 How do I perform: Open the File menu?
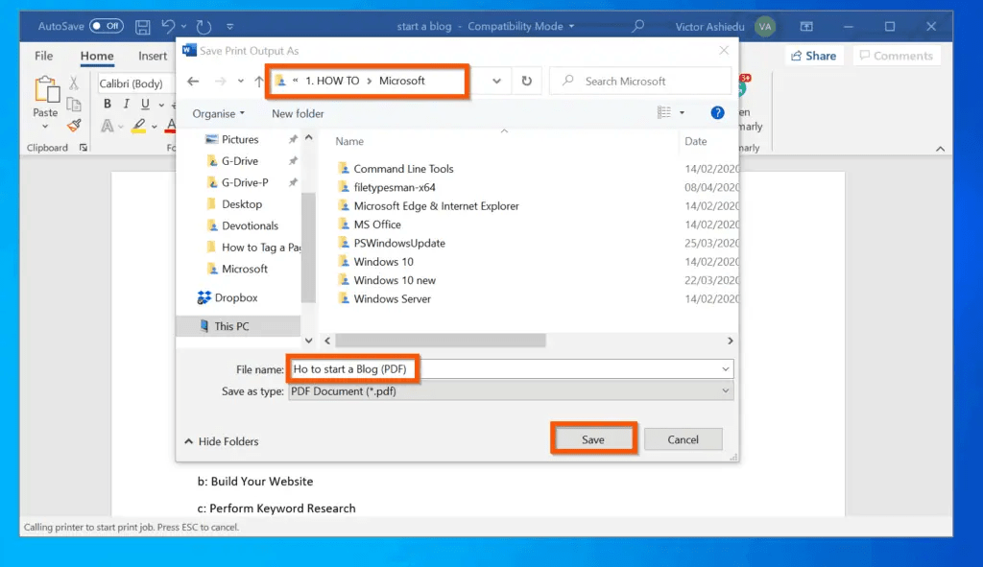(x=43, y=56)
